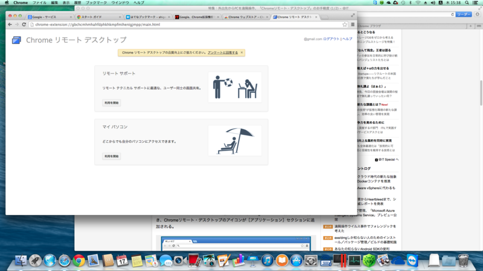Open the Google Chrome拡張機能 tab
The height and width of the screenshot is (271, 483).
click(197, 17)
